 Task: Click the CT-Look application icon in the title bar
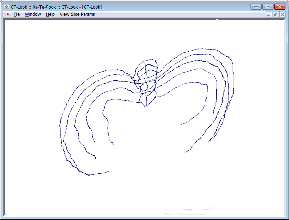tap(6, 6)
